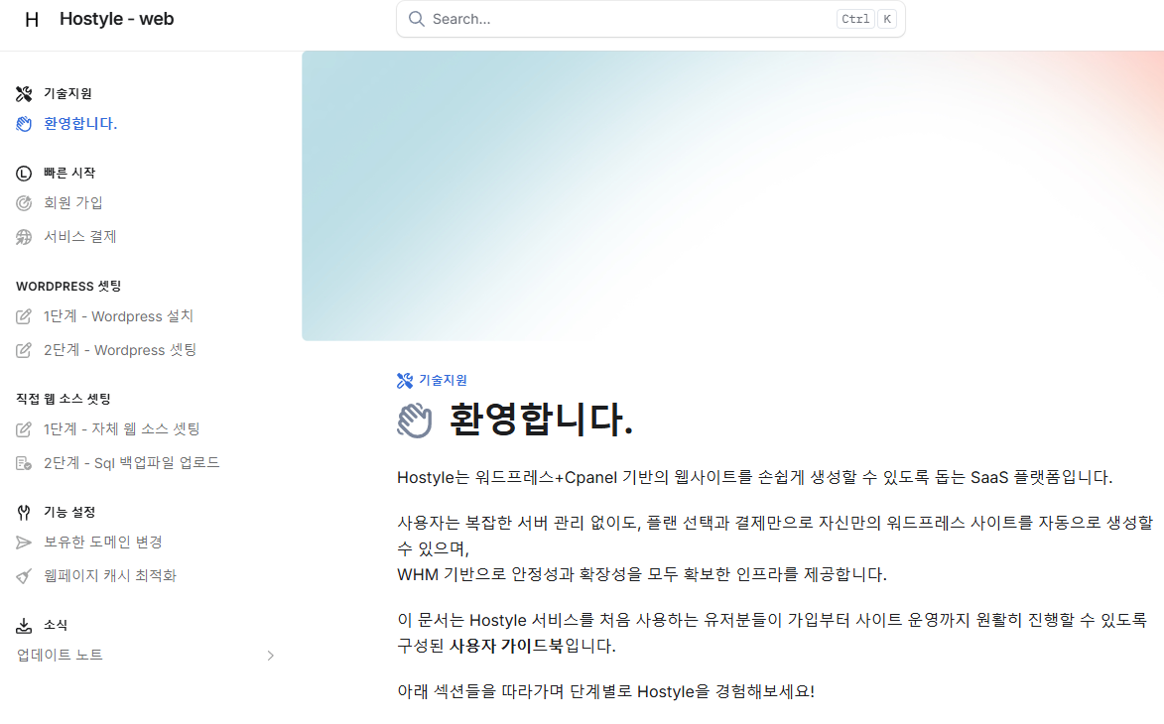Open the 서비스 결제 page
The image size is (1164, 724).
click(80, 237)
